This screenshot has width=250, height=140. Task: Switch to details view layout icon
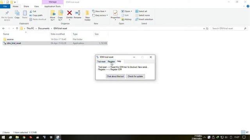click(243, 132)
